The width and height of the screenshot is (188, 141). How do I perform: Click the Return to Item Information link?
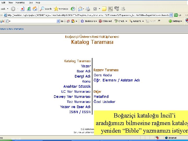point(12,29)
